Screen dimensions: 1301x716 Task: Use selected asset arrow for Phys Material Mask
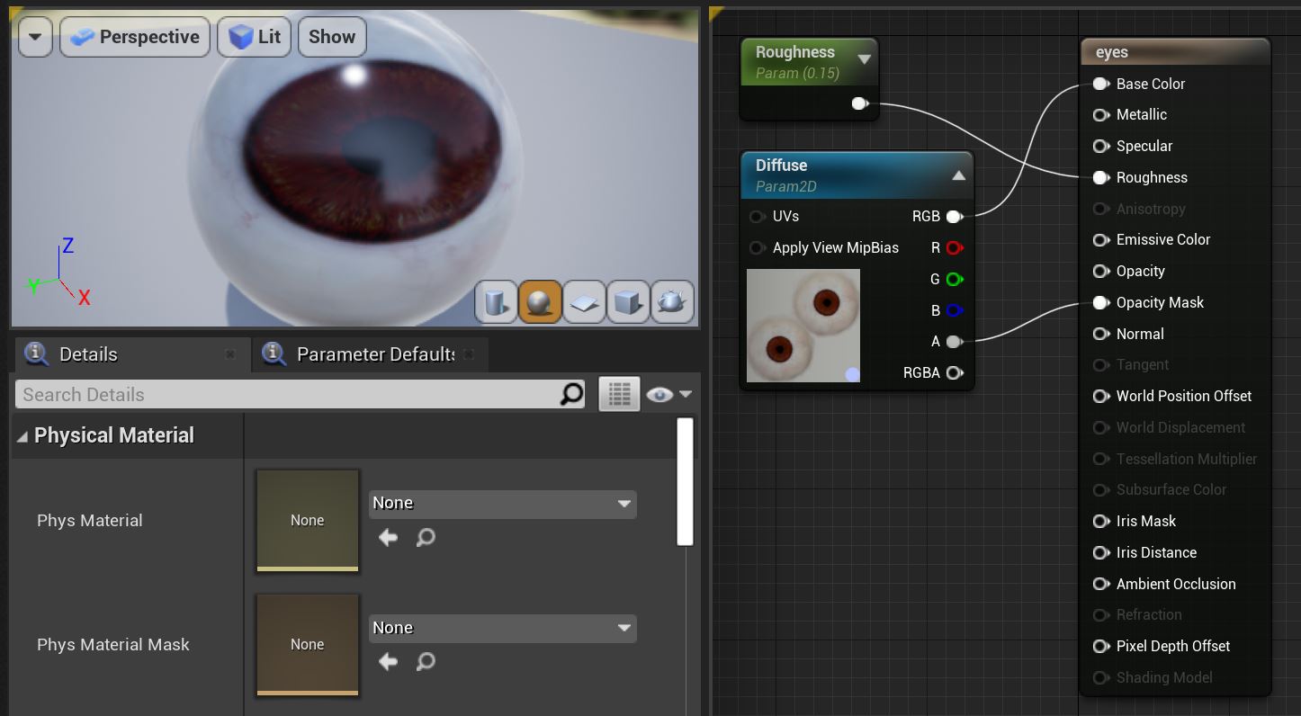(x=388, y=661)
